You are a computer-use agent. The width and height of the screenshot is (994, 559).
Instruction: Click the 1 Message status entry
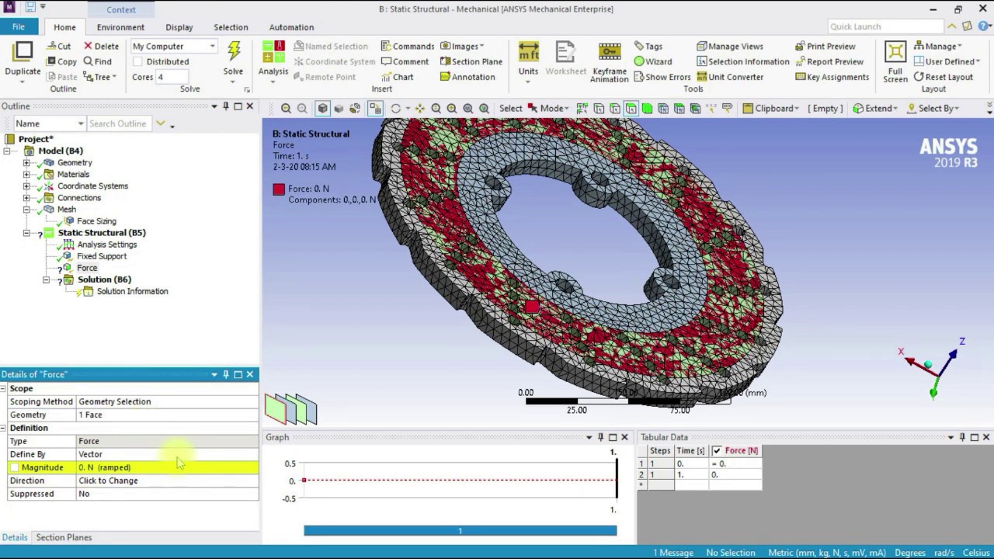(x=673, y=553)
